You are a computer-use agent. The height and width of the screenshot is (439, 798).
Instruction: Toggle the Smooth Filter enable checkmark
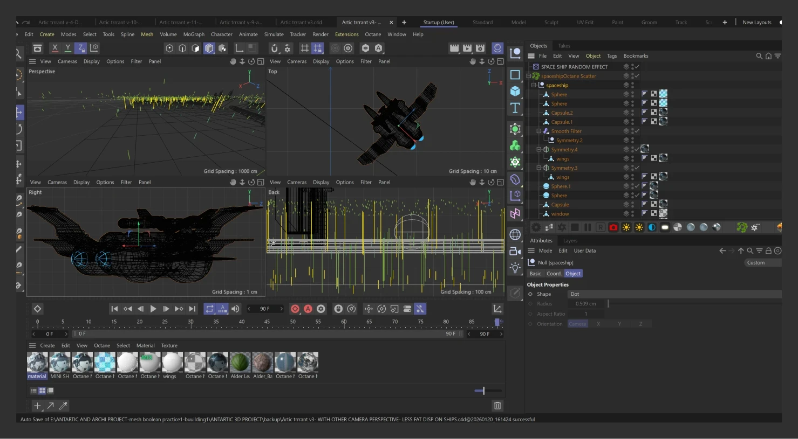click(x=637, y=131)
